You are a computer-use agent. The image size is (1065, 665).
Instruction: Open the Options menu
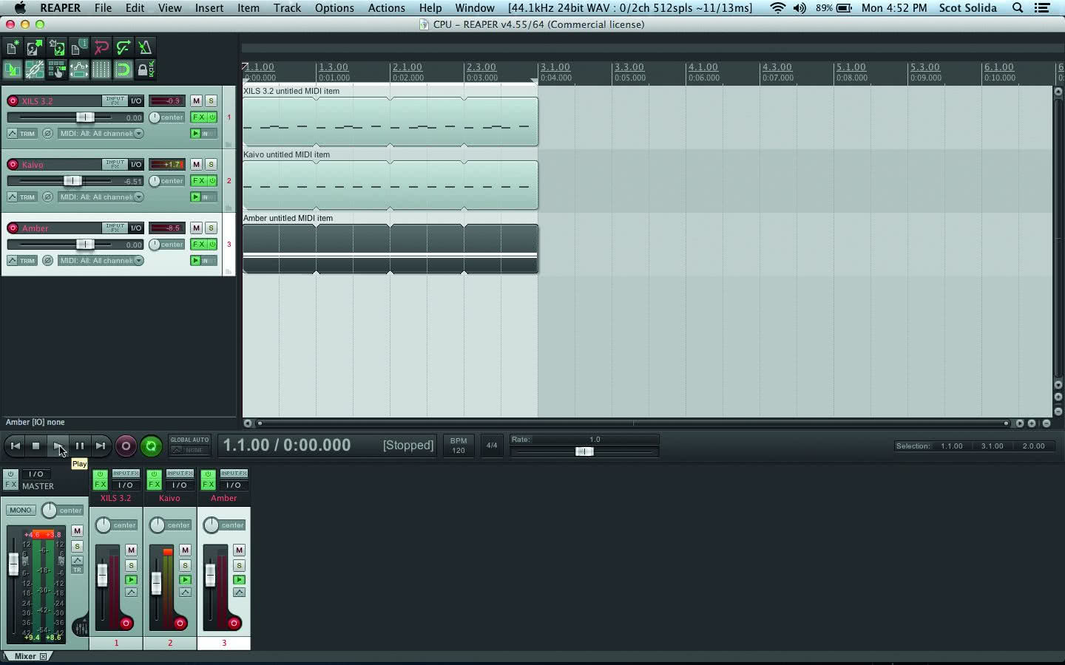click(334, 8)
